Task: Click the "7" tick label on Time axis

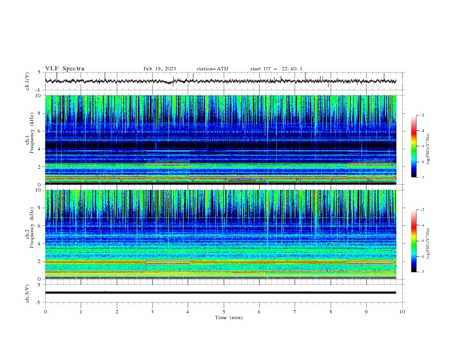Action: pos(295,312)
